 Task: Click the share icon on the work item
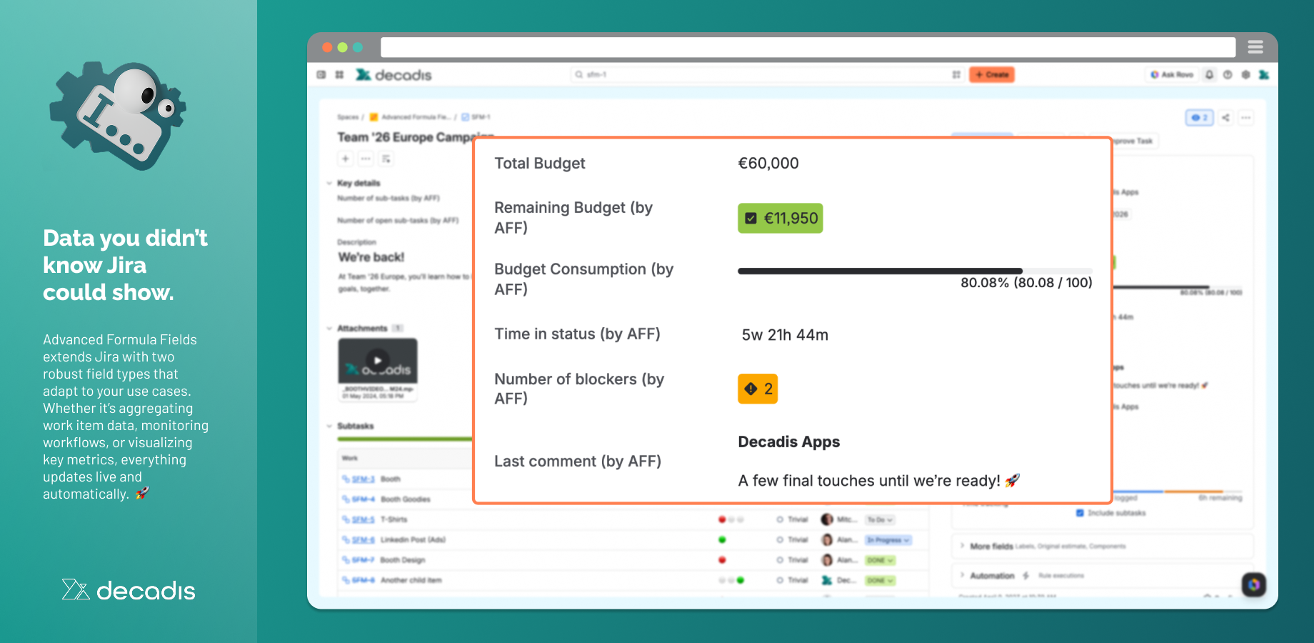pyautogui.click(x=1225, y=118)
